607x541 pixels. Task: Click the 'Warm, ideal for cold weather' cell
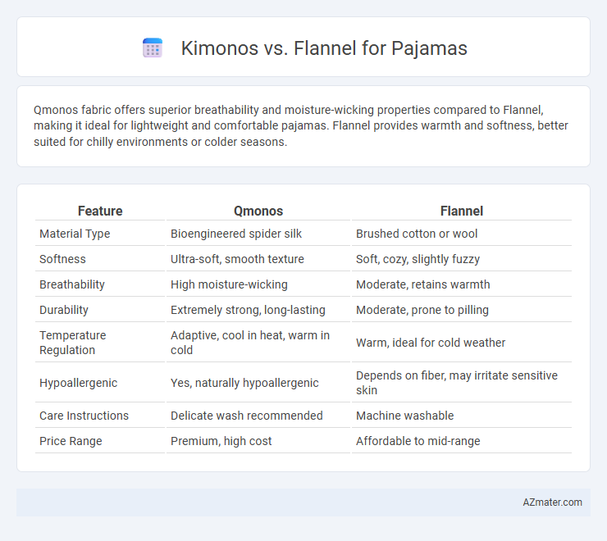[x=431, y=343]
